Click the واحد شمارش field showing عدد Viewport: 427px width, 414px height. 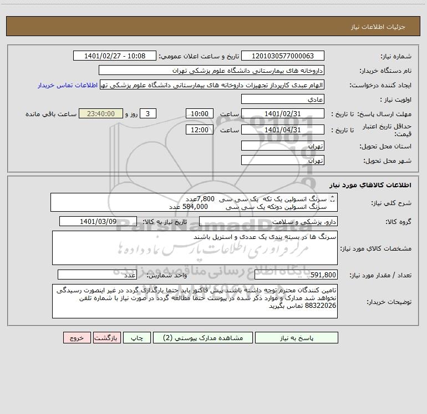pyautogui.click(x=97, y=275)
